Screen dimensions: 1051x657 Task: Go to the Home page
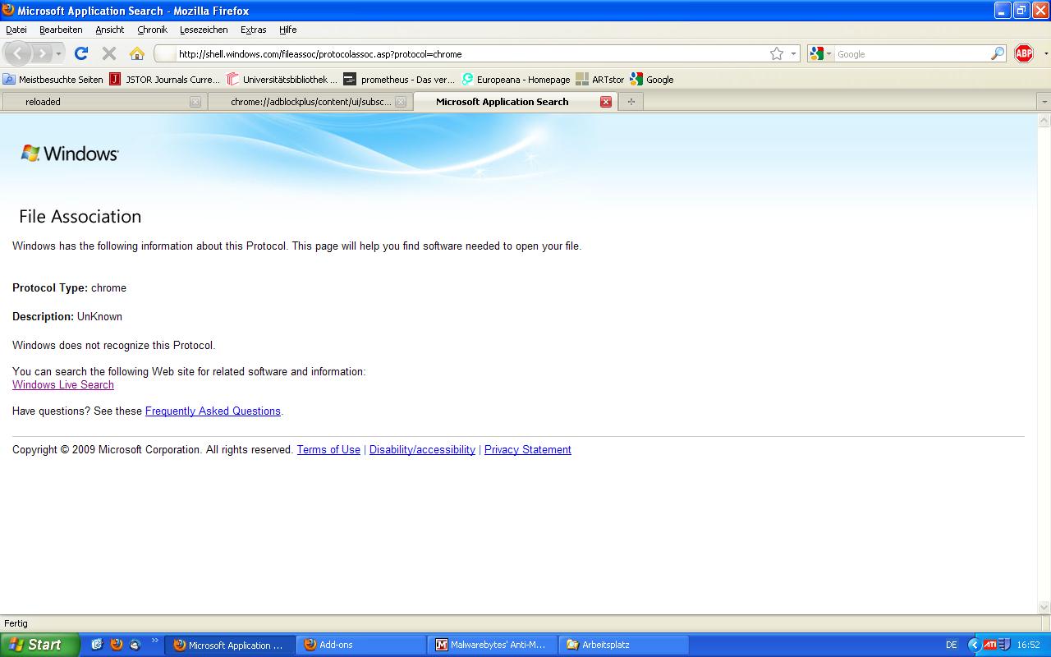[137, 53]
